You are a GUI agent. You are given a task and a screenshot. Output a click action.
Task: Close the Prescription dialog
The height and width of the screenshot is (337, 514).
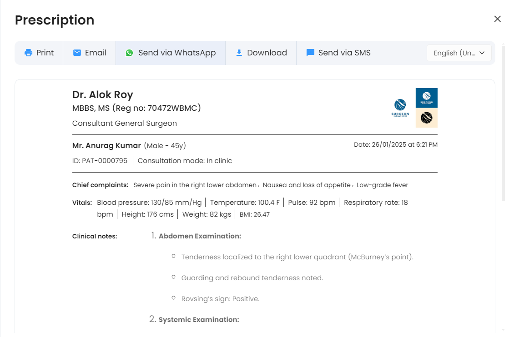coord(497,19)
